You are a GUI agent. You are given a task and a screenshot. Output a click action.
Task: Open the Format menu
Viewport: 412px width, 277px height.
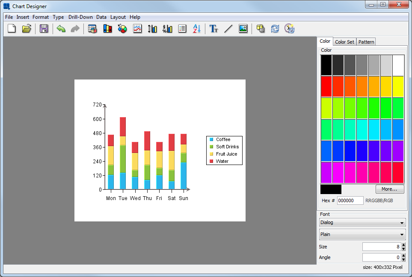click(x=41, y=17)
